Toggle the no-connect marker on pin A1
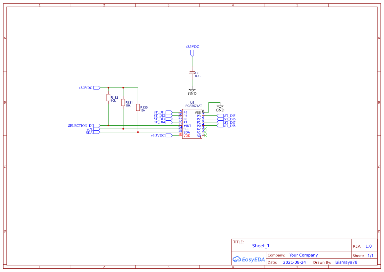 (205, 132)
